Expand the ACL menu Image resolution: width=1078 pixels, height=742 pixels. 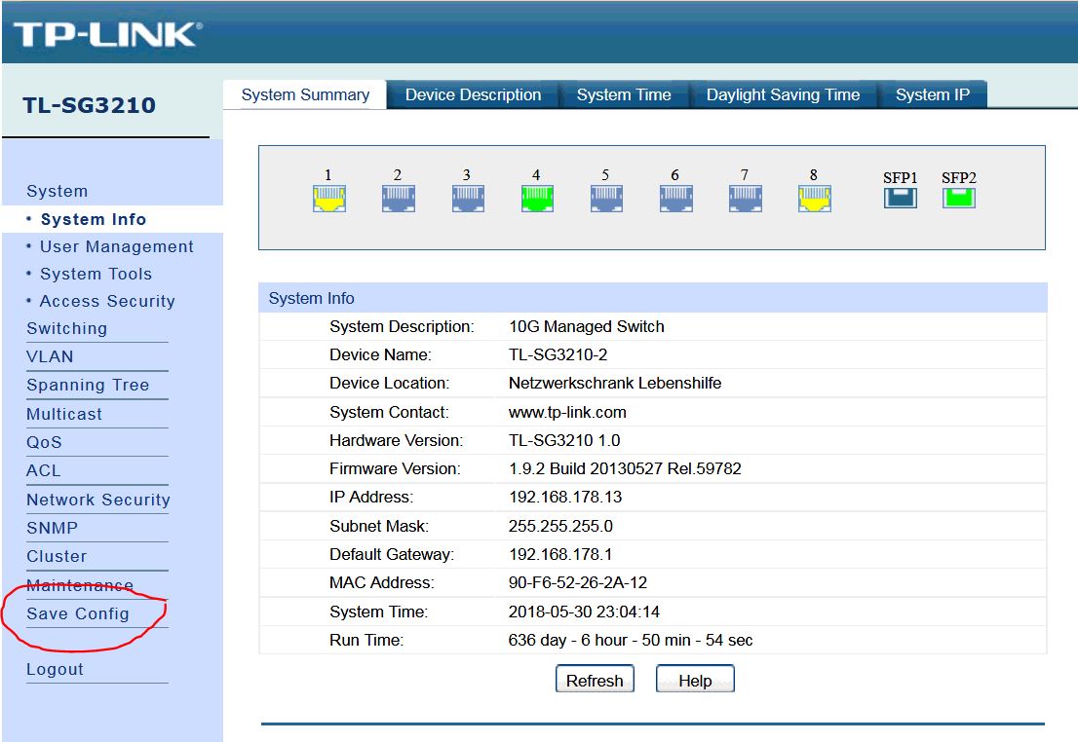pyautogui.click(x=43, y=470)
